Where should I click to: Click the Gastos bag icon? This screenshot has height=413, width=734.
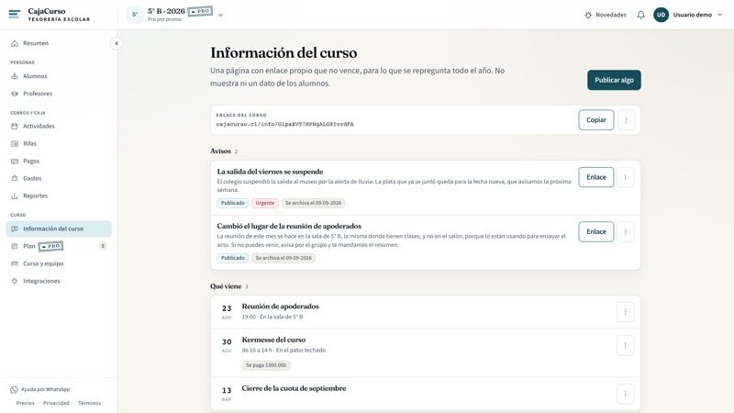(15, 178)
